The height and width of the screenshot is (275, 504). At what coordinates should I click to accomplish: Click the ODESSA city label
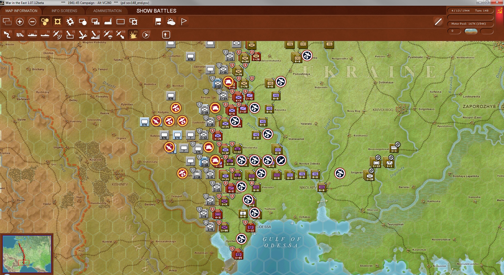(x=264, y=227)
